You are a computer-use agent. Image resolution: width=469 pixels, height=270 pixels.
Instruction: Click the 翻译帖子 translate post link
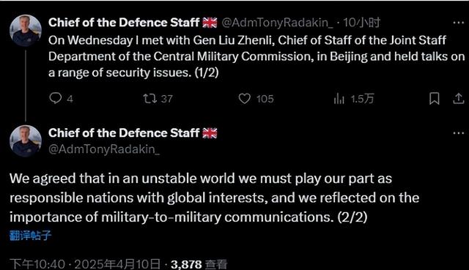click(31, 236)
